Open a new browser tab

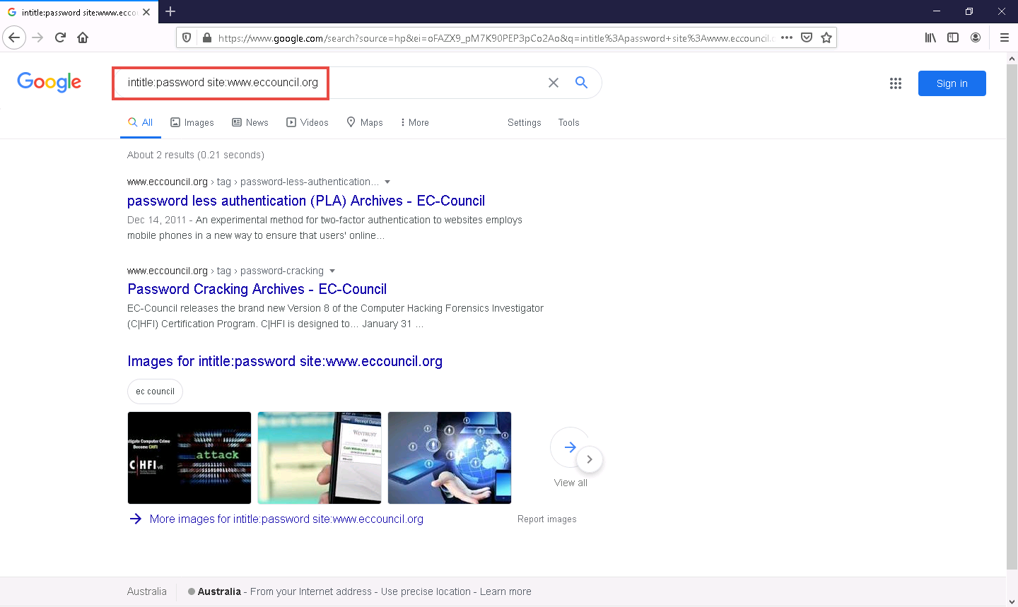click(x=170, y=11)
